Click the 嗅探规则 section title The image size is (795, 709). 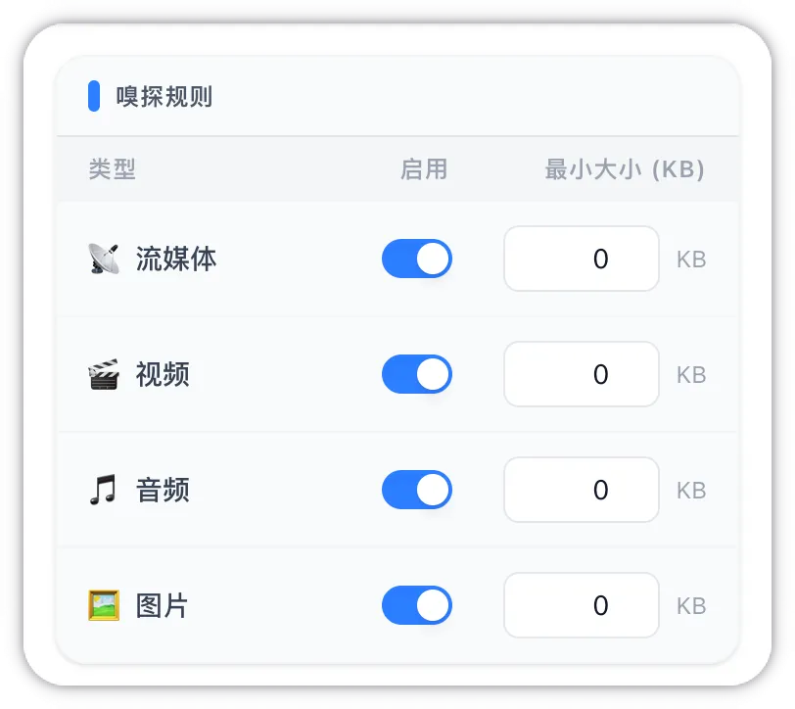[164, 96]
